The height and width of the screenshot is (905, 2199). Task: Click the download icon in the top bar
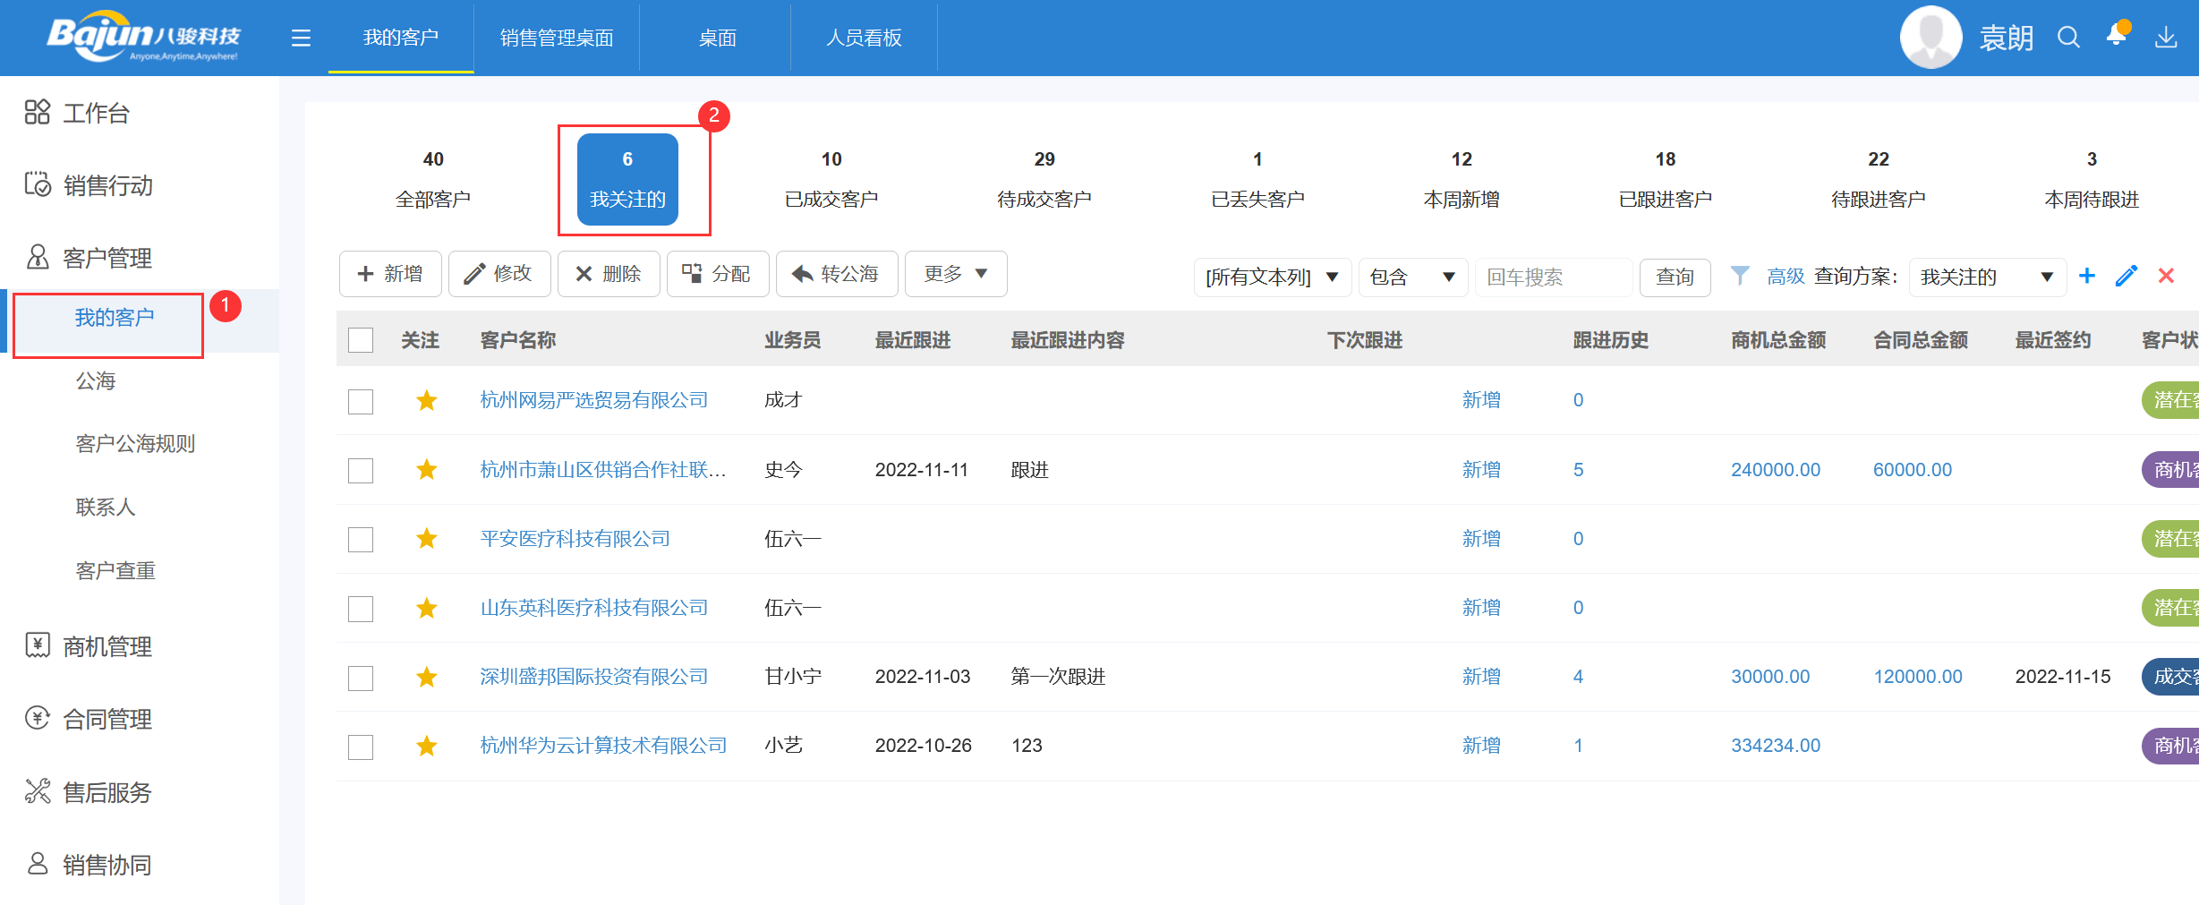[x=2167, y=38]
